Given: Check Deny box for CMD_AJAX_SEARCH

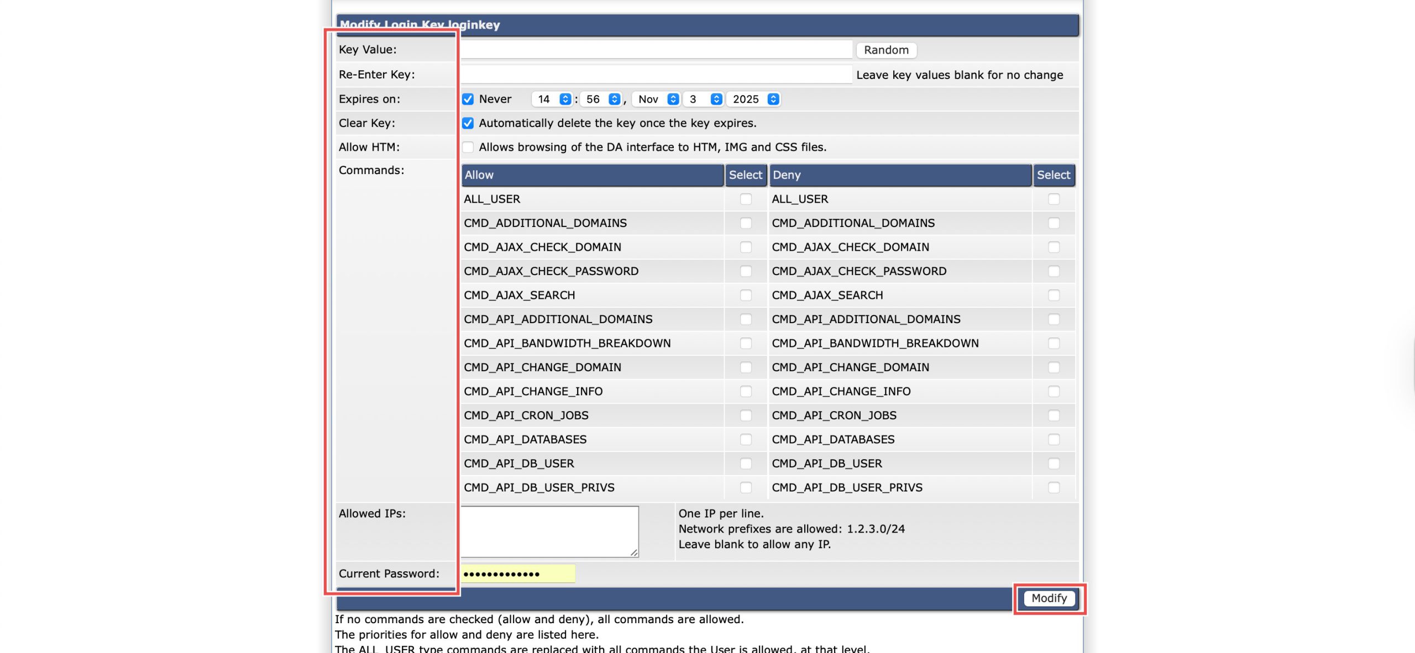Looking at the screenshot, I should (1054, 295).
